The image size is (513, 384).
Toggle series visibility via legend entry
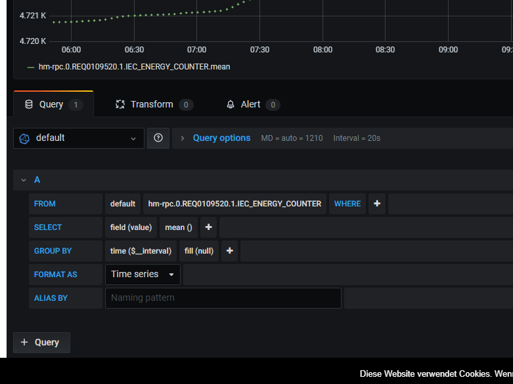coord(134,67)
